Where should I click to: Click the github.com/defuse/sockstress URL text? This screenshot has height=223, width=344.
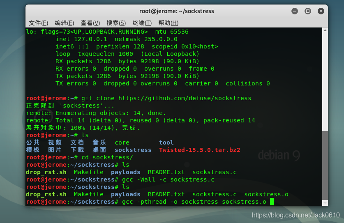(x=185, y=98)
